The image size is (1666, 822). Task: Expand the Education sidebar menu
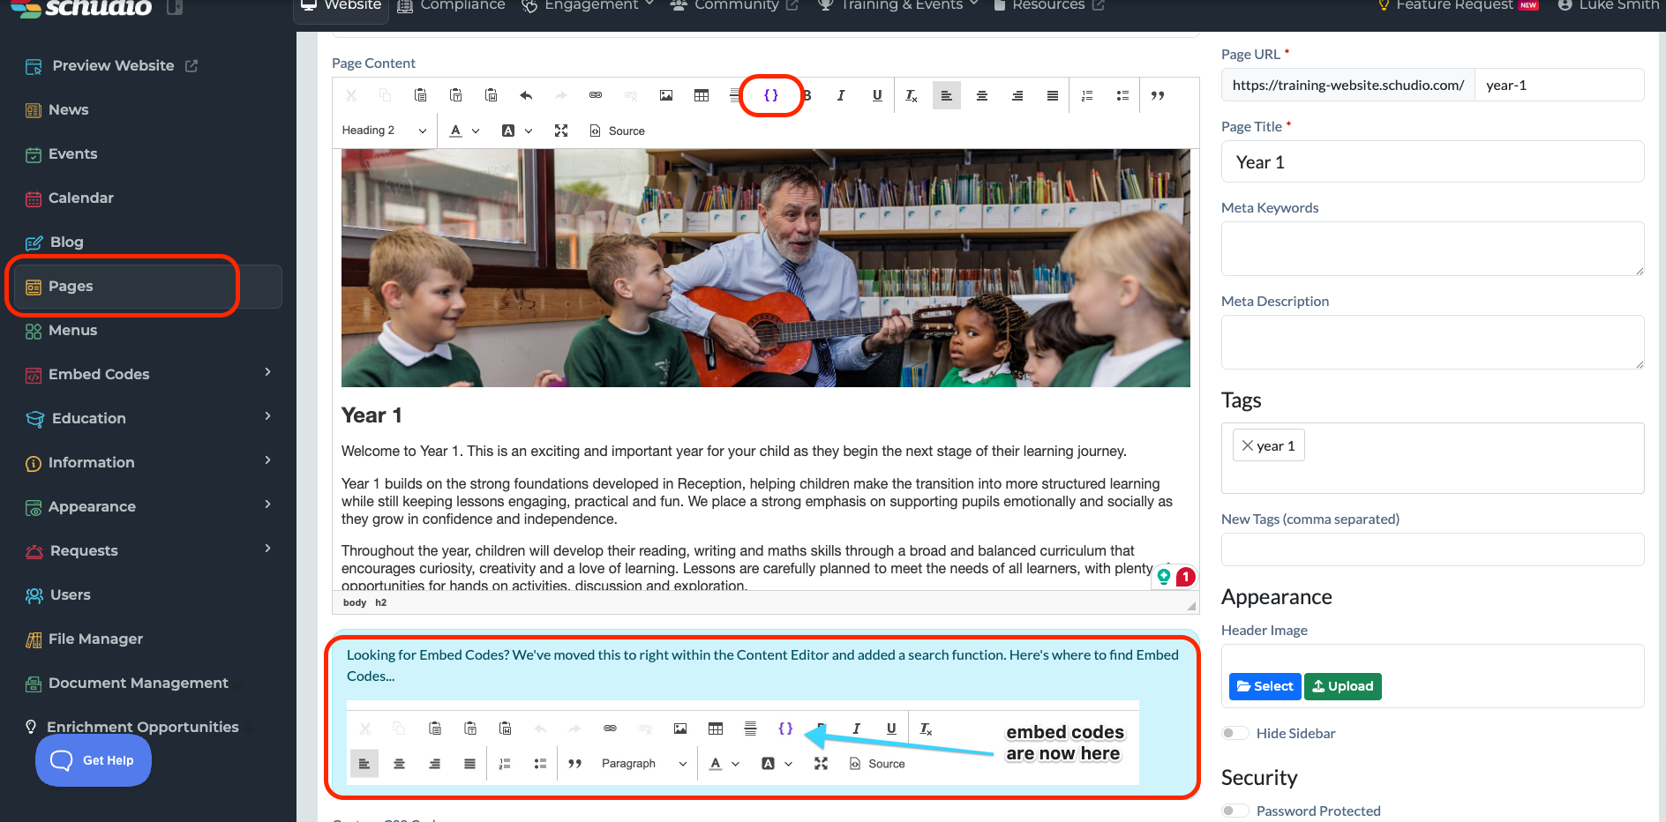[148, 418]
